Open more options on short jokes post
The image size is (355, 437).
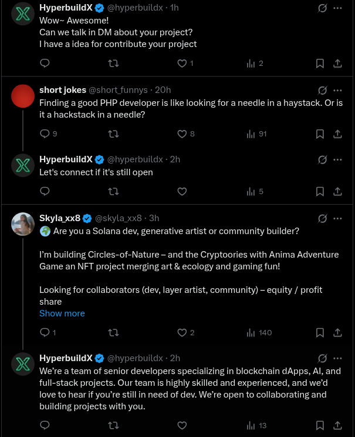click(338, 90)
